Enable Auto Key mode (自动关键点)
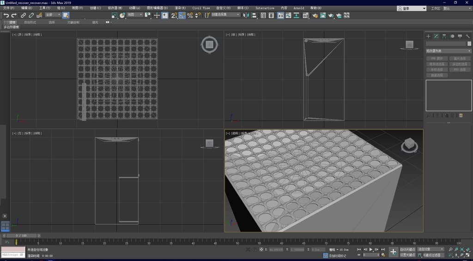The width and height of the screenshot is (473, 261). pos(407,249)
